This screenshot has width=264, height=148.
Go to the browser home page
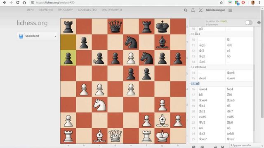pos(24,2)
